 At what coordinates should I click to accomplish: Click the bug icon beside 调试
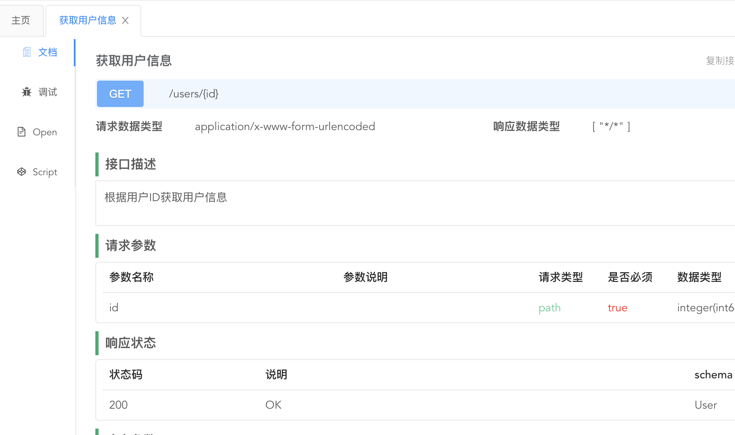(x=27, y=92)
